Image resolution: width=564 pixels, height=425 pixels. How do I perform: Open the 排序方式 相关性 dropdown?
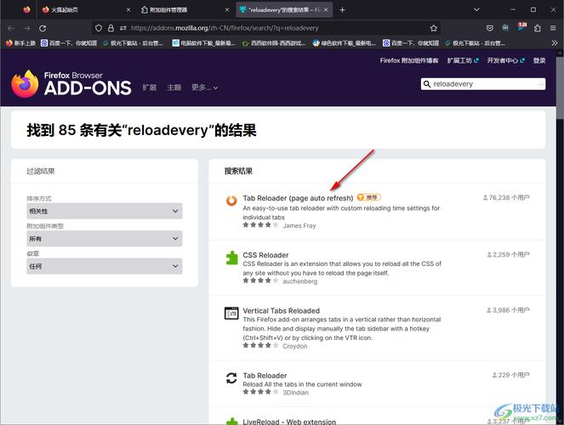click(x=105, y=211)
